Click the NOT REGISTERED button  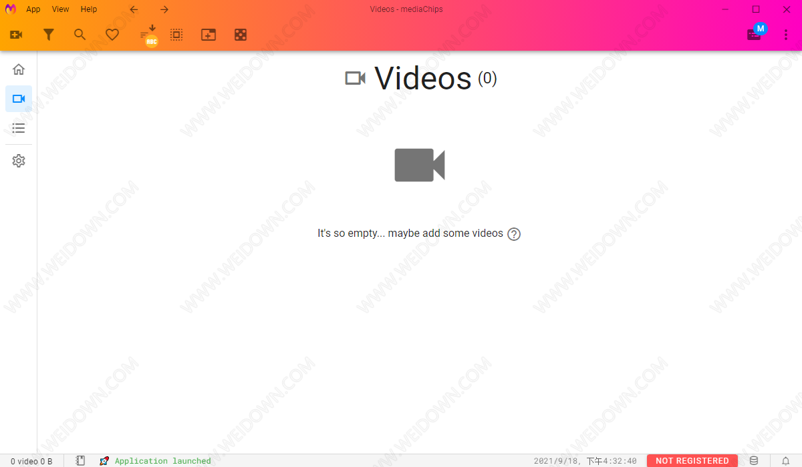tap(692, 460)
